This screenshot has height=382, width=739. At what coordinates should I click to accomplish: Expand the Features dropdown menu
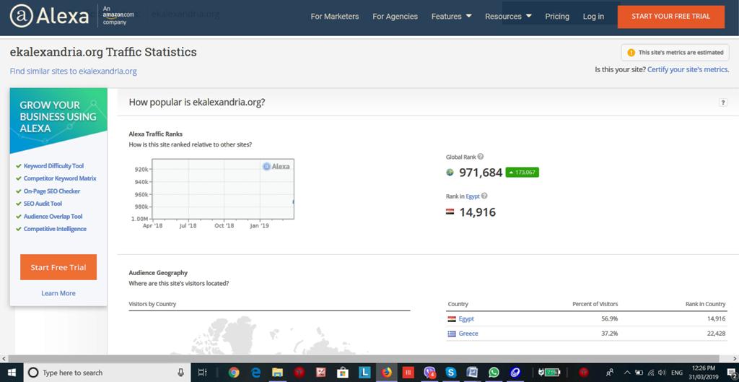click(x=451, y=17)
